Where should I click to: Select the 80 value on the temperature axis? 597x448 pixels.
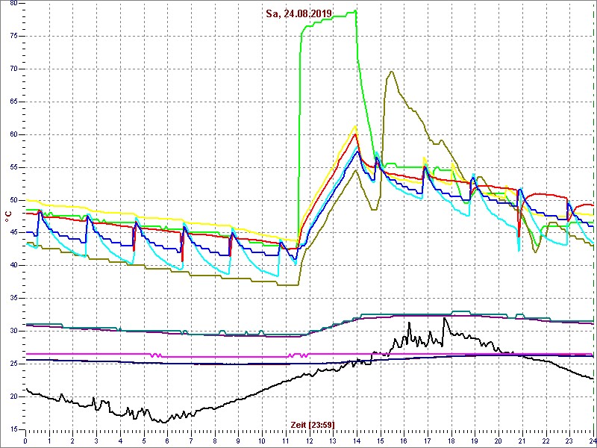(x=13, y=3)
